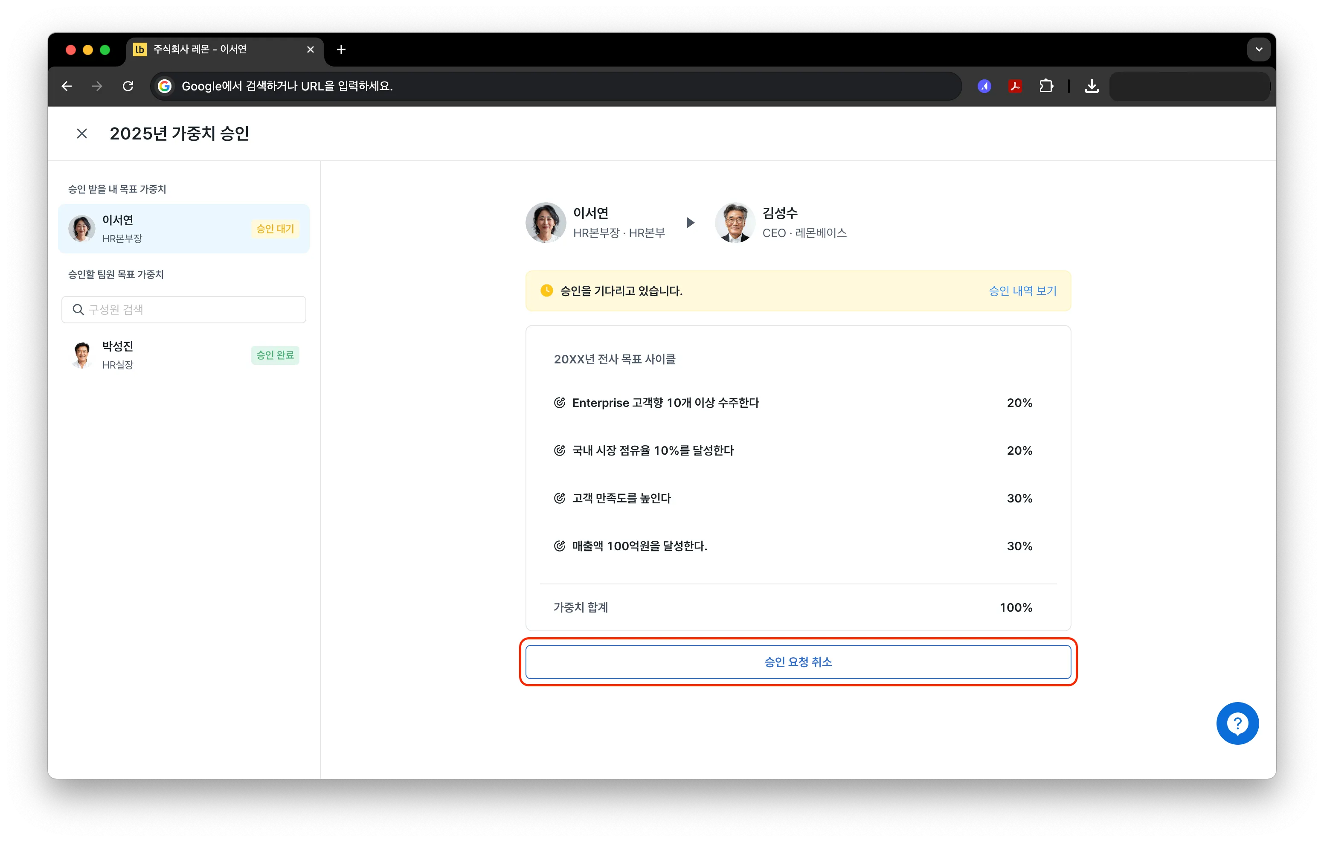The height and width of the screenshot is (842, 1324).
Task: Click the address bar URL field
Action: 556,86
